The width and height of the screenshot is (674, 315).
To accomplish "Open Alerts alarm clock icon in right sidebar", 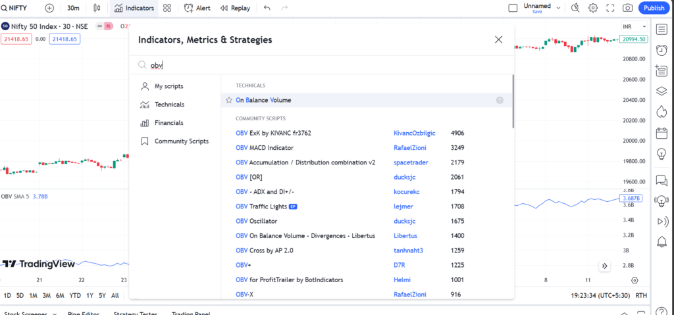I will pyautogui.click(x=661, y=50).
